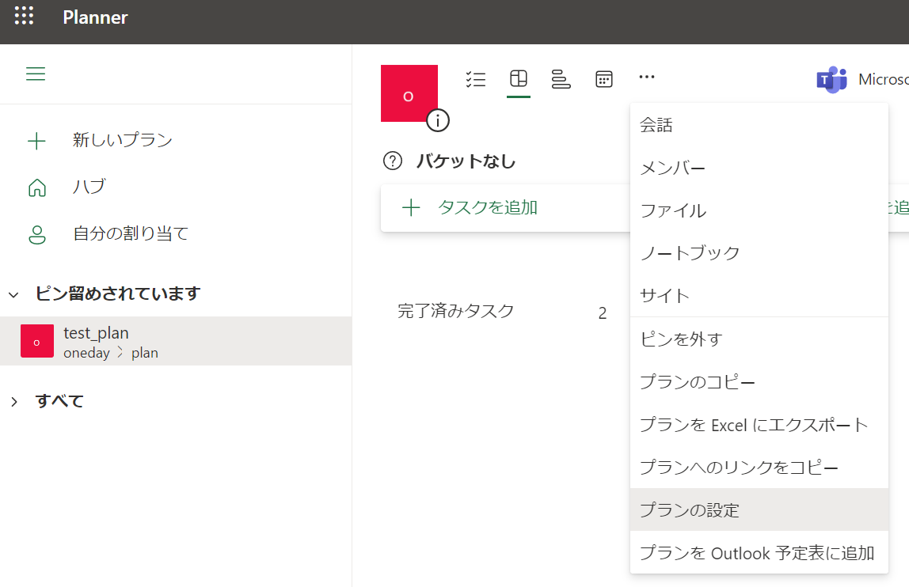Click the more options ellipsis icon
Image resolution: width=909 pixels, height=587 pixels.
tap(646, 77)
